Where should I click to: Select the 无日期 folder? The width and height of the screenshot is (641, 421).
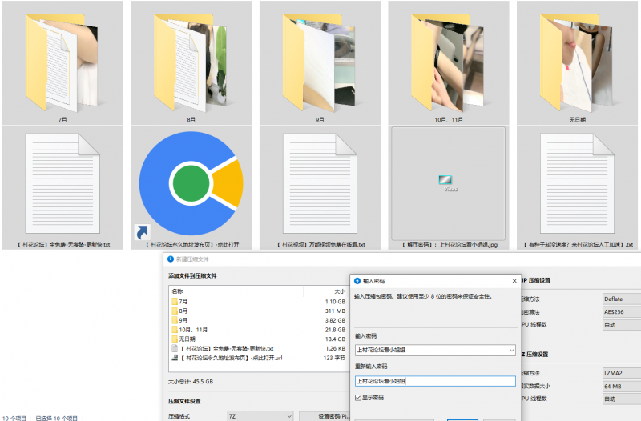[x=575, y=58]
